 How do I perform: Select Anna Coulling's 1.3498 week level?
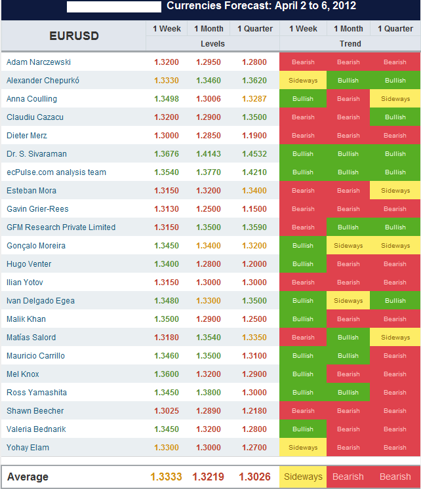pyautogui.click(x=167, y=99)
